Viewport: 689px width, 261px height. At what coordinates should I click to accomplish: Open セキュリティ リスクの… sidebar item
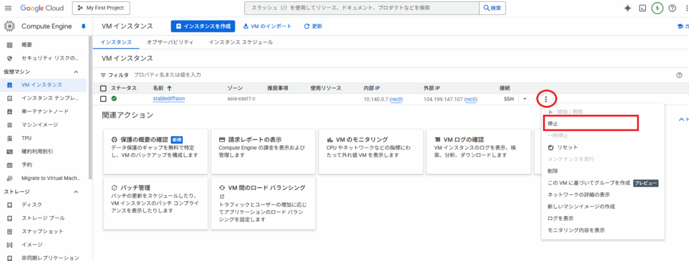point(50,58)
